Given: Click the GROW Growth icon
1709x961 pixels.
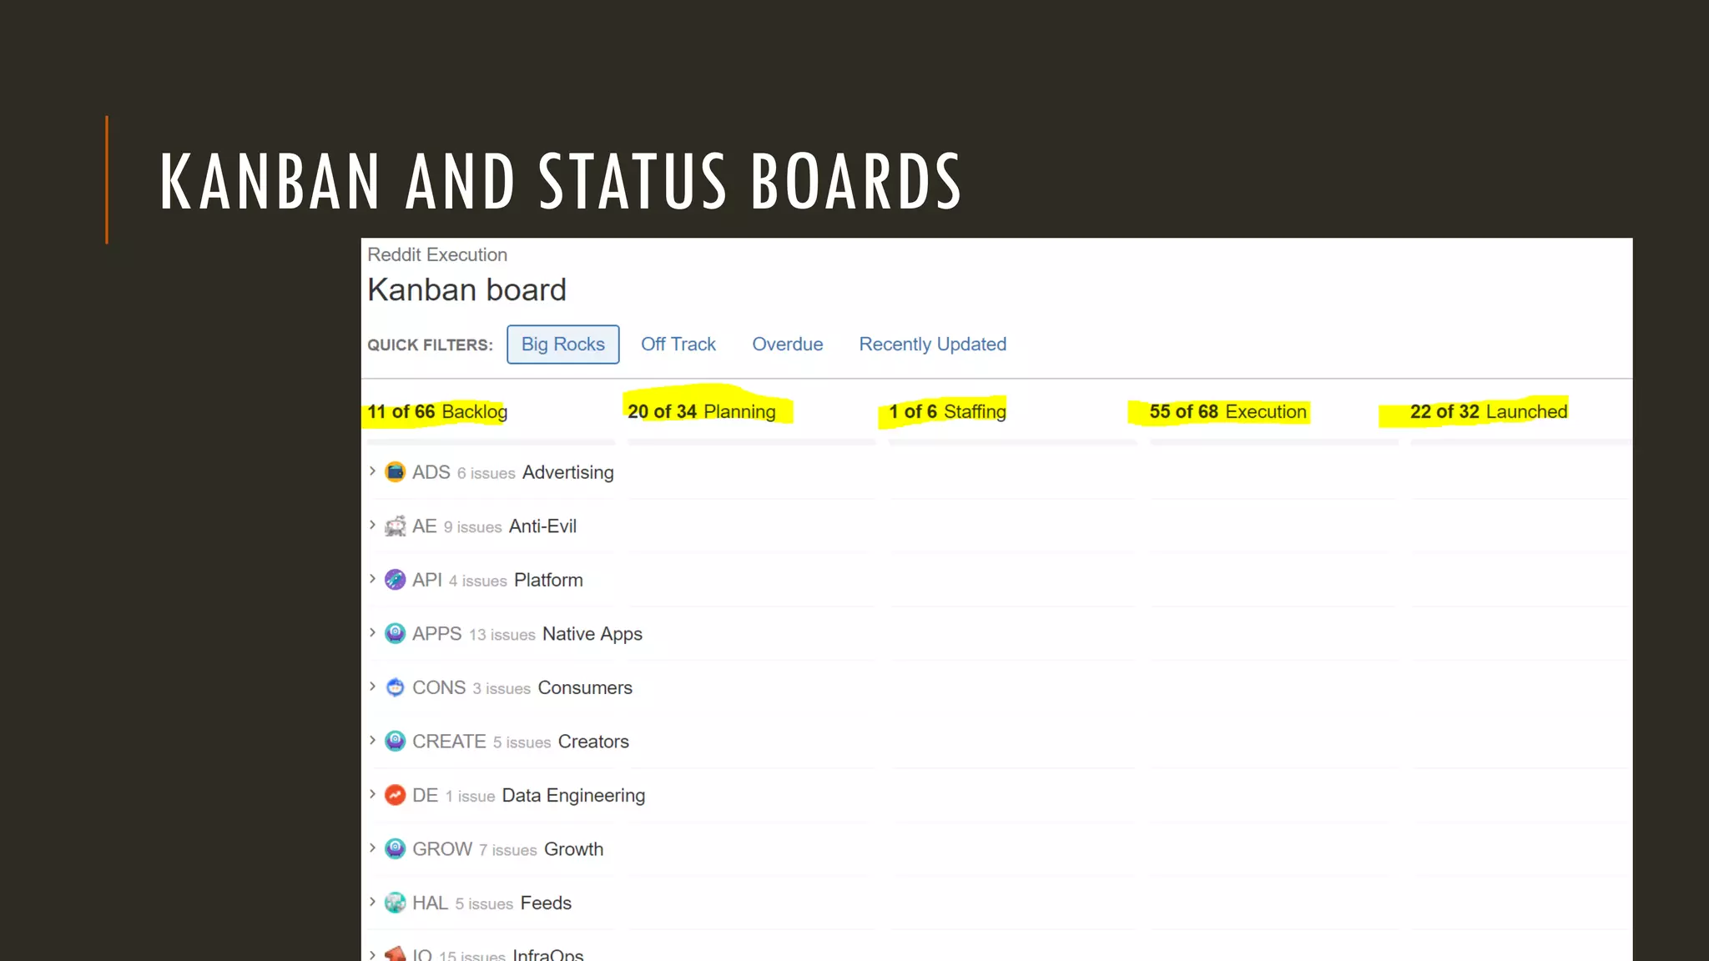Looking at the screenshot, I should click(395, 849).
